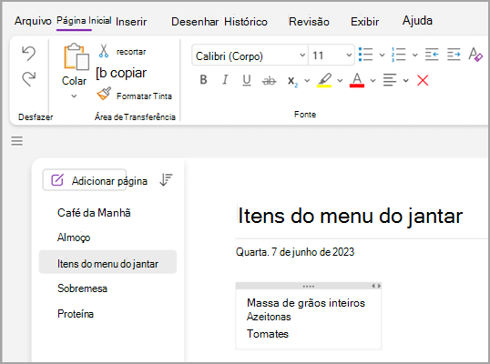Expand the paragraph alignment options
Screen dimensions: 490x364
405,81
